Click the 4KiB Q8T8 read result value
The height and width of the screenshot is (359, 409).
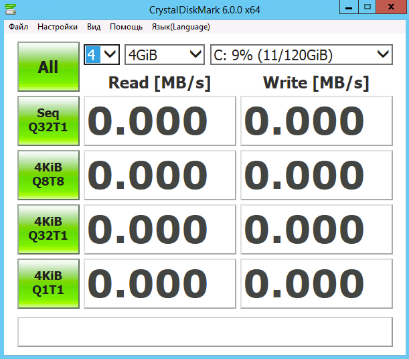[x=159, y=174]
